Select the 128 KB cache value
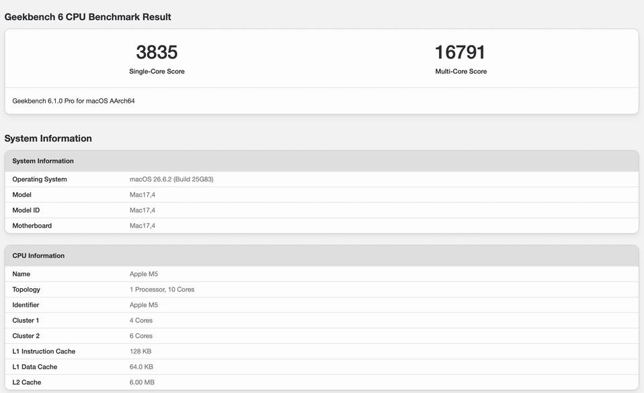644x393 pixels. [140, 351]
